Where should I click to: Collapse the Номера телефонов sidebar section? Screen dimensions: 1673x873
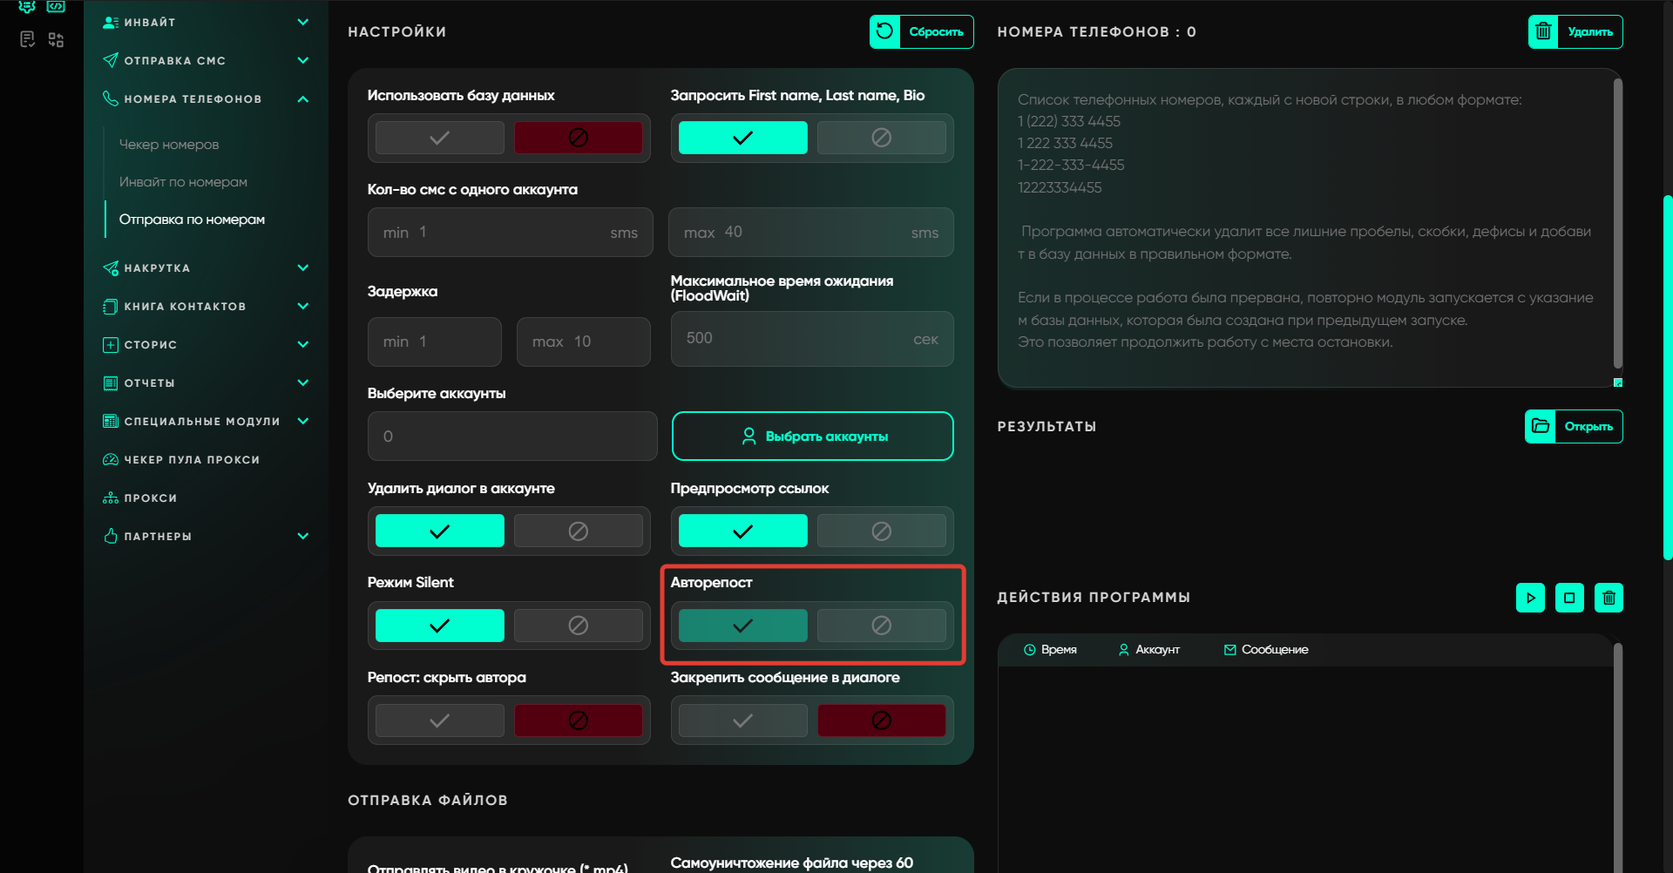[302, 99]
